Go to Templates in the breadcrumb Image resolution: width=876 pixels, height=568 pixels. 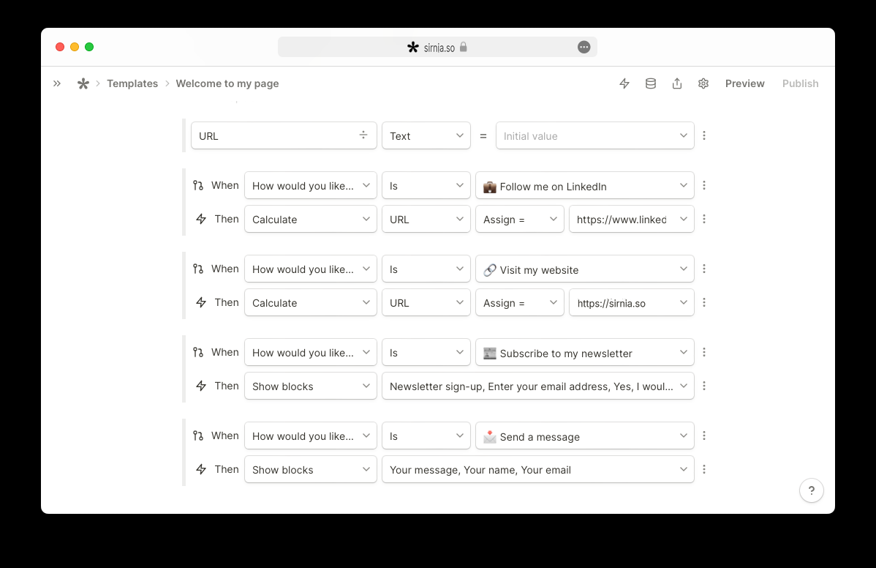pyautogui.click(x=132, y=84)
